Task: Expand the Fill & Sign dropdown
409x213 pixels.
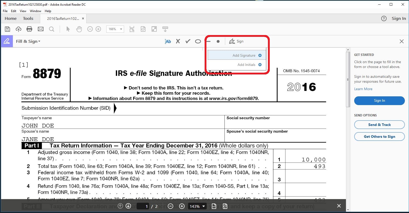Action: (28, 41)
